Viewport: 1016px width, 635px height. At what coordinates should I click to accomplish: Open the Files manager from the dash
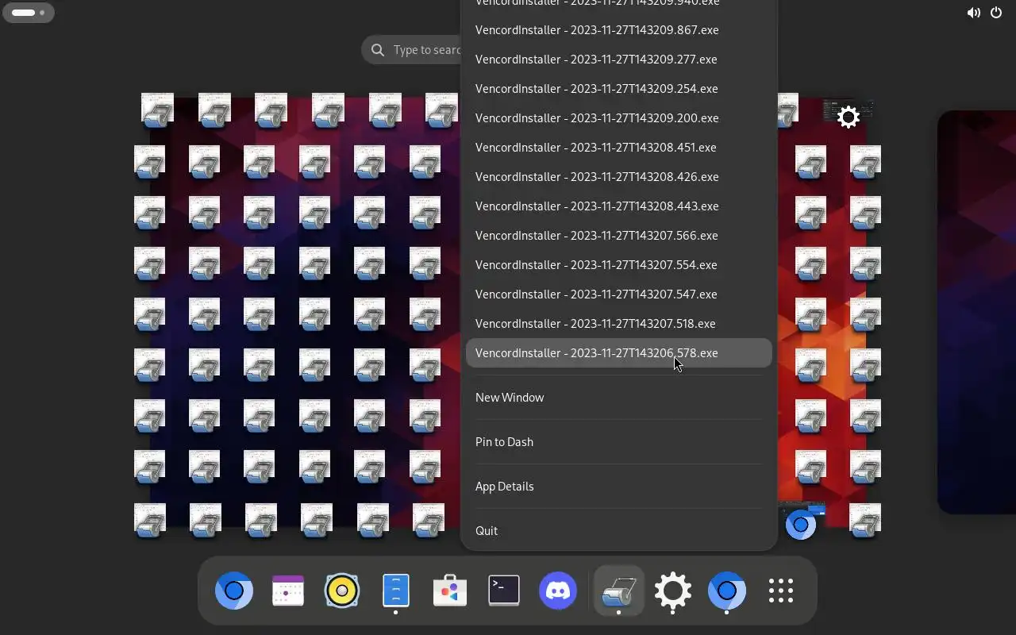click(x=396, y=591)
